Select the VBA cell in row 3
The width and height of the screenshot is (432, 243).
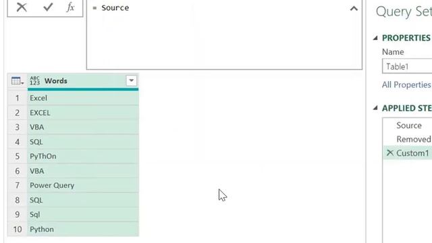[x=83, y=127]
